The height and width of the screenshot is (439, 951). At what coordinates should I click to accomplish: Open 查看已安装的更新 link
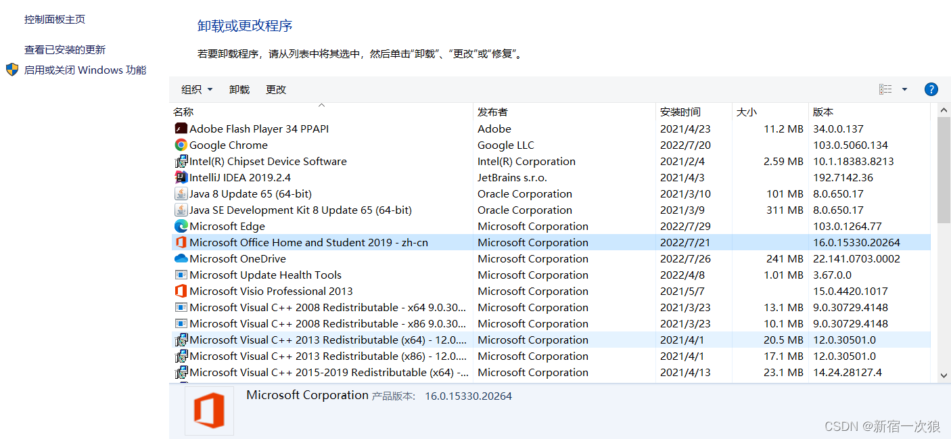(x=65, y=49)
